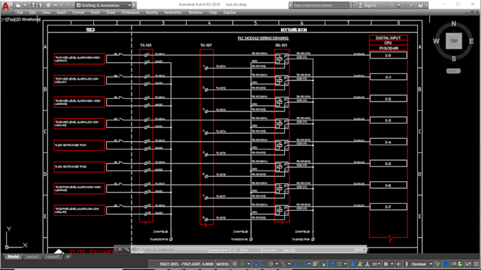Image resolution: width=481 pixels, height=270 pixels.
Task: Click the search binoculars icon
Action: coord(353,5)
